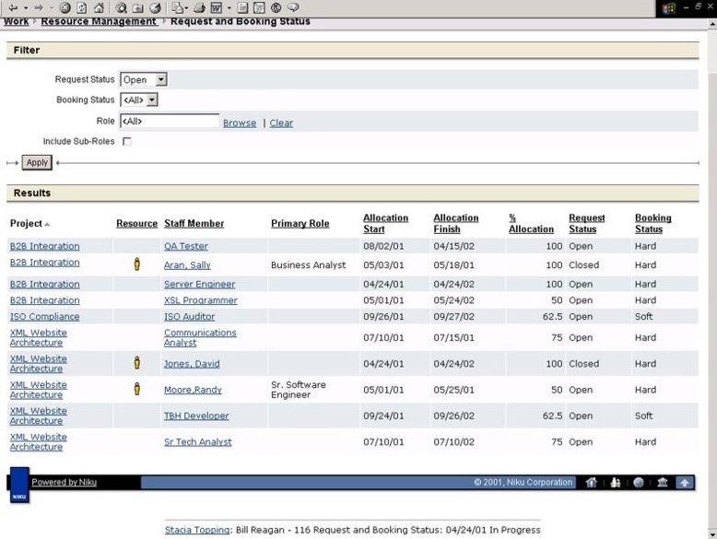Click the people icon in the footer bar
This screenshot has height=539, width=717.
(x=616, y=482)
